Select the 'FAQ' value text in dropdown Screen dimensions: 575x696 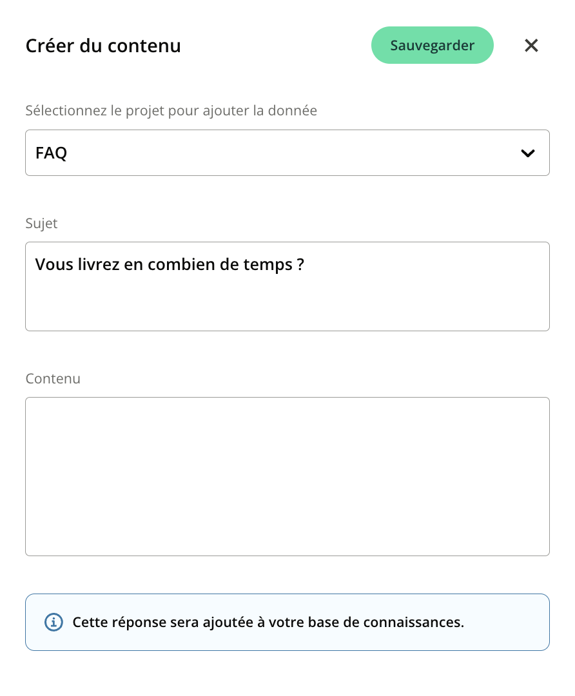tap(52, 153)
